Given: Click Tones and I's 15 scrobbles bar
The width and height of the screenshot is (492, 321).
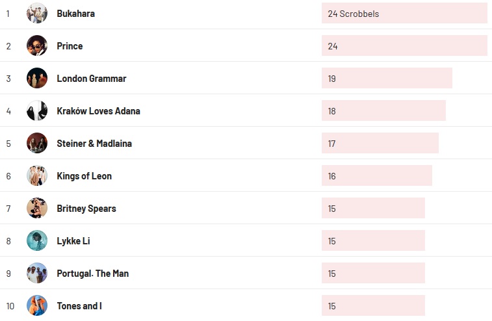Looking at the screenshot, I should [373, 305].
